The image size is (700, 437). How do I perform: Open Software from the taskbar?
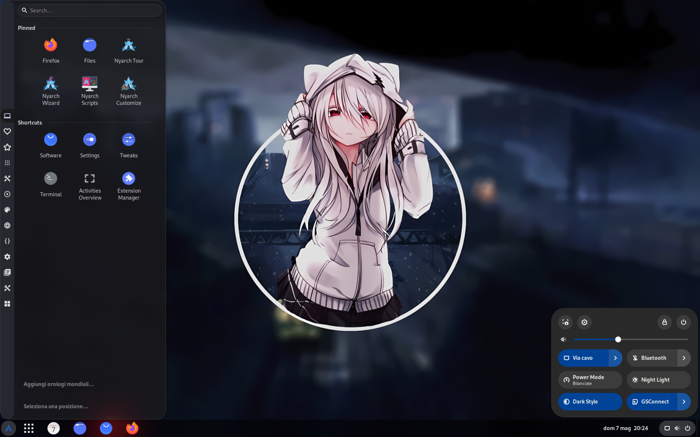coord(106,428)
